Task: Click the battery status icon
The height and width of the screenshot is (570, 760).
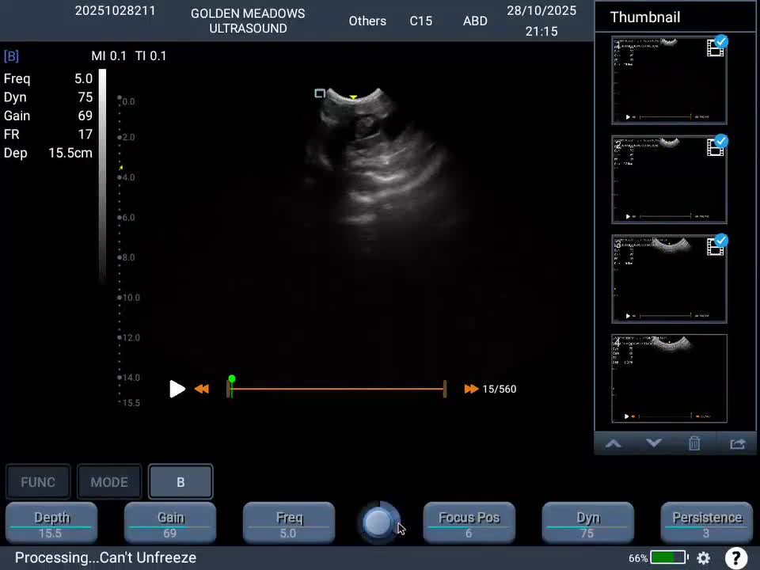Action: coord(668,558)
